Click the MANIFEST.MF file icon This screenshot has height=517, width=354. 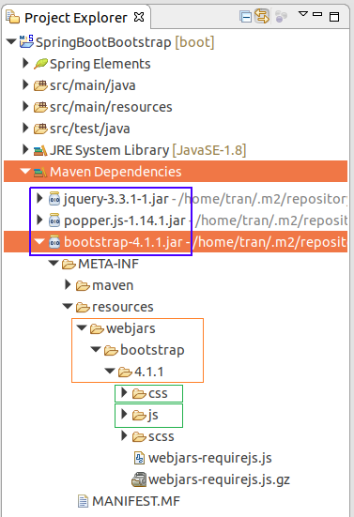tap(83, 501)
